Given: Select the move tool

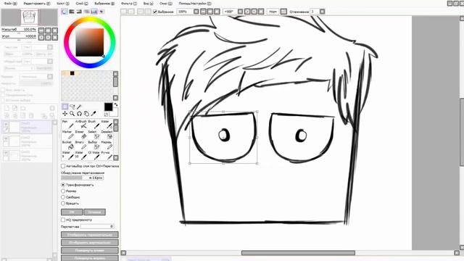Looking at the screenshot, I should tap(65, 114).
